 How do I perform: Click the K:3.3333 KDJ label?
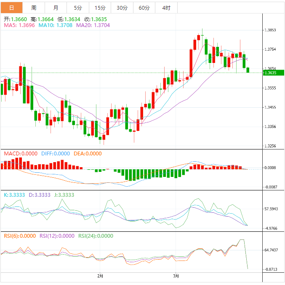(x=15, y=195)
